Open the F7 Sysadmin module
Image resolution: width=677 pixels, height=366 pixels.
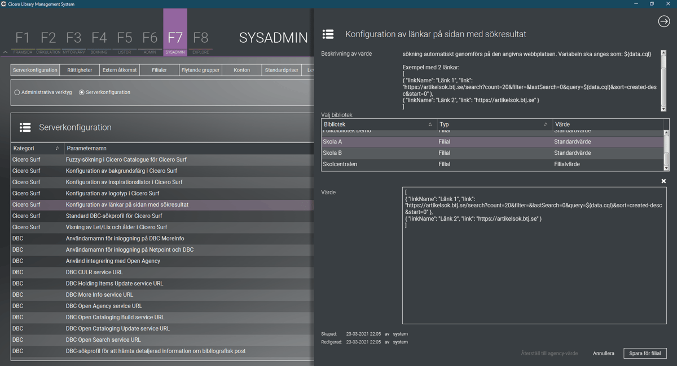coord(175,33)
